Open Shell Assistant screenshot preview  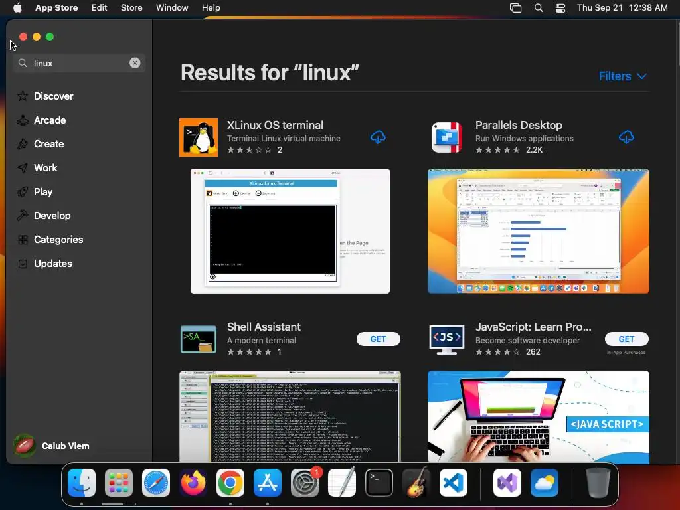pyautogui.click(x=290, y=416)
